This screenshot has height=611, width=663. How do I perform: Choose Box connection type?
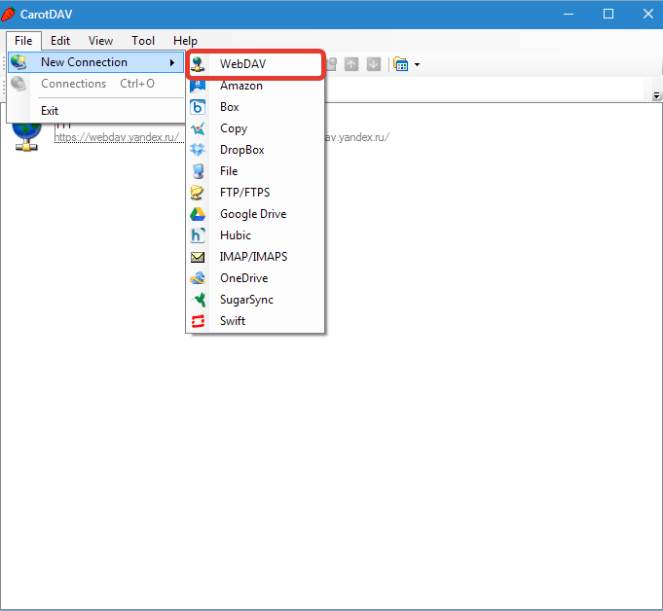tap(255, 107)
